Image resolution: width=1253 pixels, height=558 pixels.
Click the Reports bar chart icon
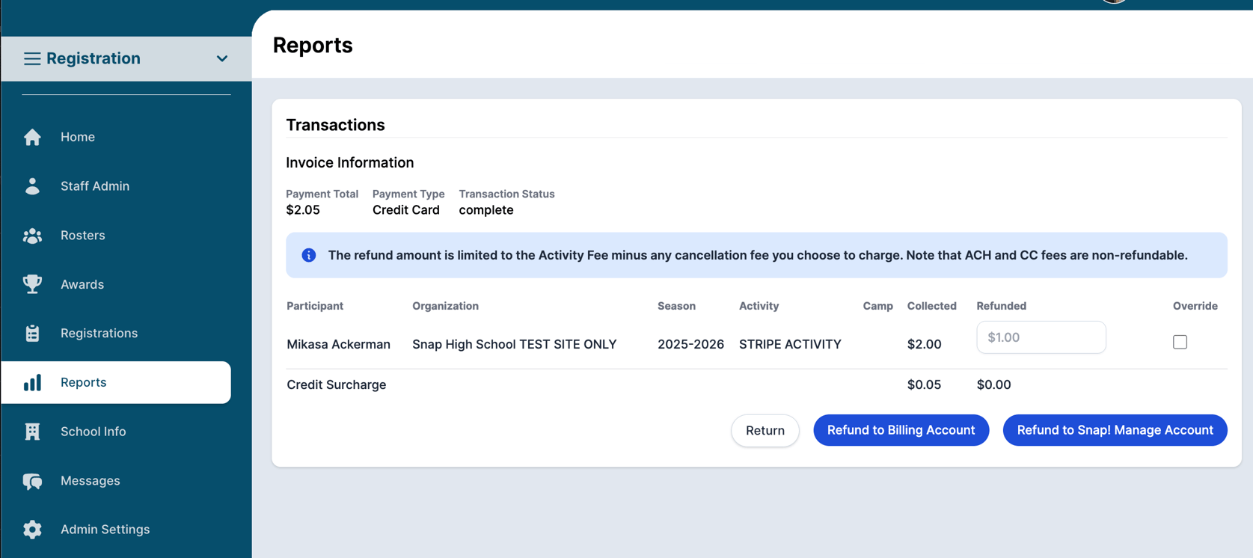[32, 382]
